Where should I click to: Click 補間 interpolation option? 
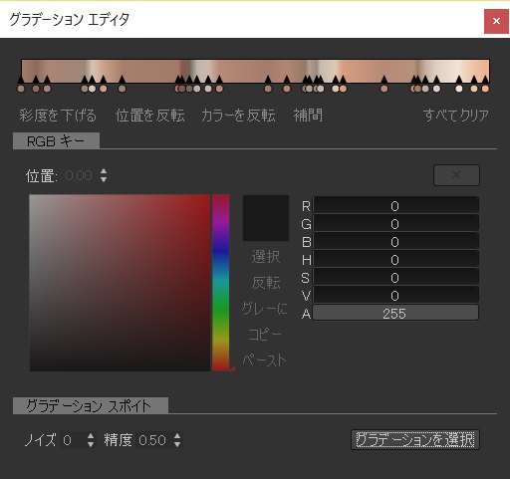coord(308,116)
